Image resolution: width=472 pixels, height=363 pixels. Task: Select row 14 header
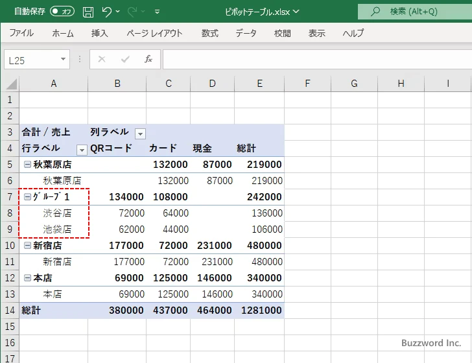[x=10, y=310]
